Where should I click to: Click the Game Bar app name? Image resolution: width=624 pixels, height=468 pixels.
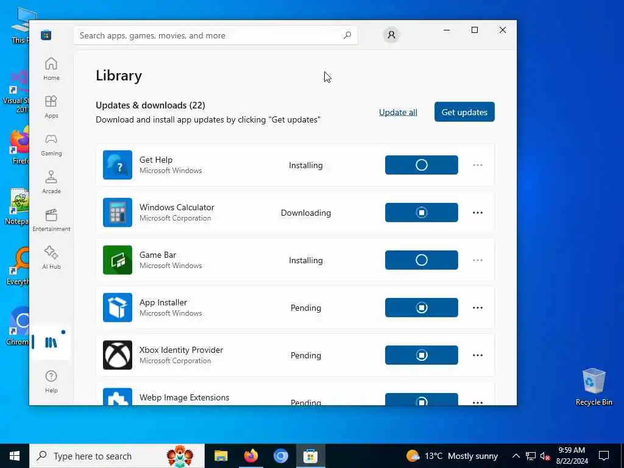pyautogui.click(x=158, y=255)
